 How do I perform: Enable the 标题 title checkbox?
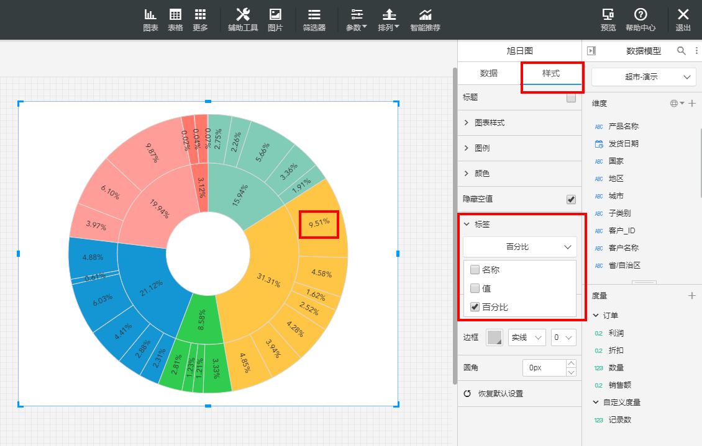click(571, 97)
